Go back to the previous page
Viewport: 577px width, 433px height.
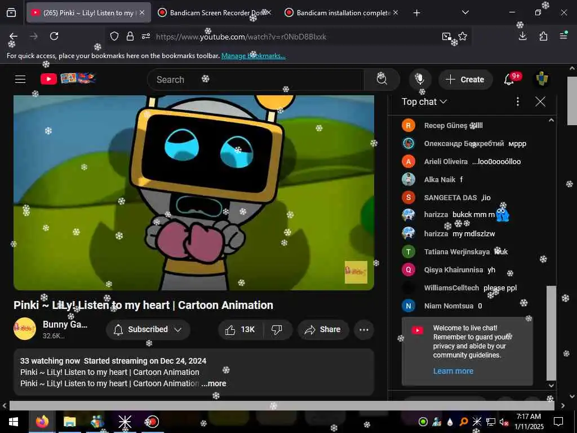[x=14, y=36]
